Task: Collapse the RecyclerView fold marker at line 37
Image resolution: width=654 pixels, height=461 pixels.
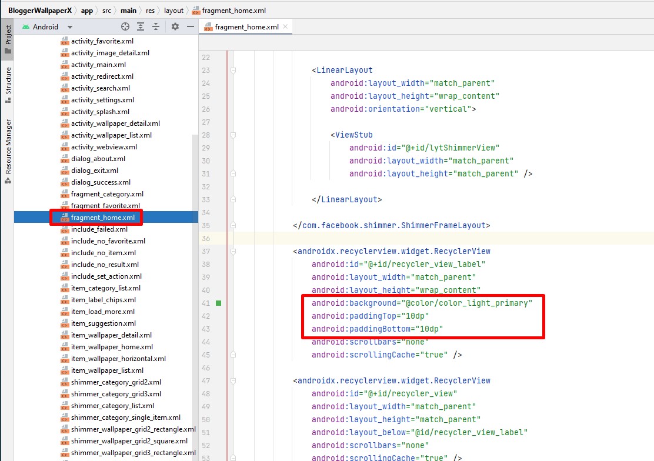Action: 233,251
